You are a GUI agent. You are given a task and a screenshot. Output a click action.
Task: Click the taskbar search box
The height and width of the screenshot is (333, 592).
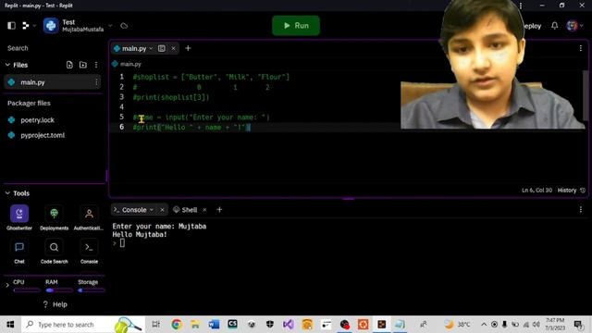point(83,325)
